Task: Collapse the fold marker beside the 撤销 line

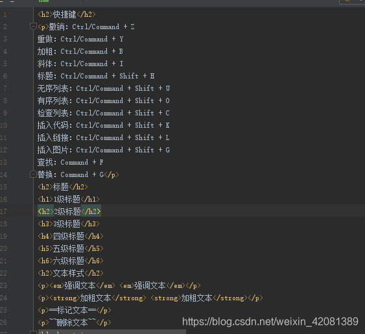Action: (x=33, y=27)
